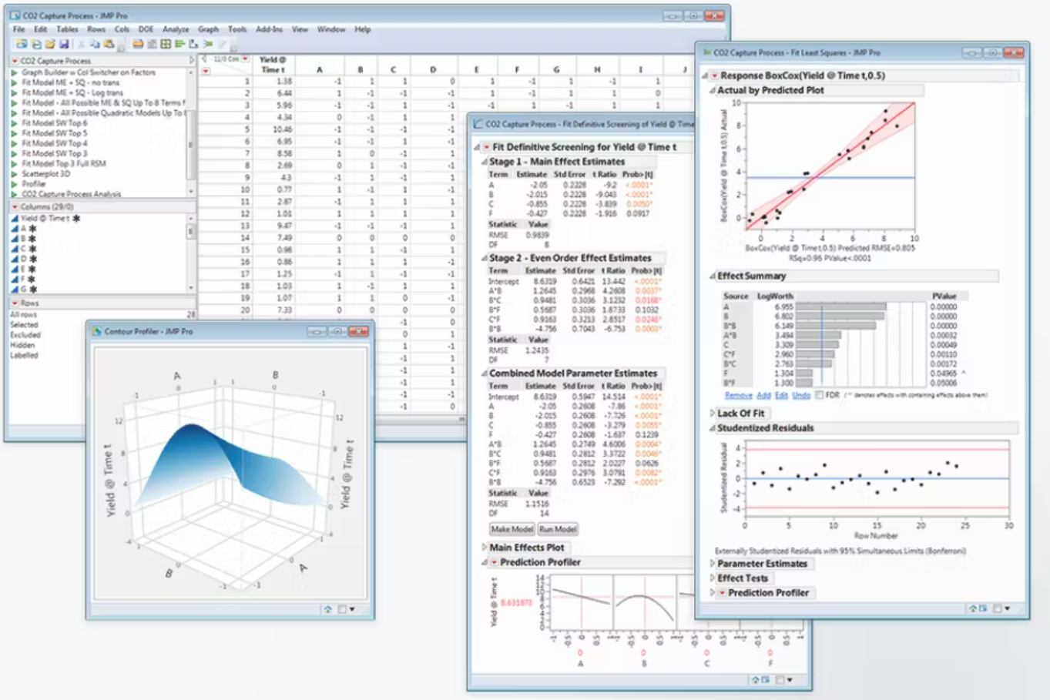Open the Graph menu
This screenshot has width=1050, height=700.
coord(208,29)
